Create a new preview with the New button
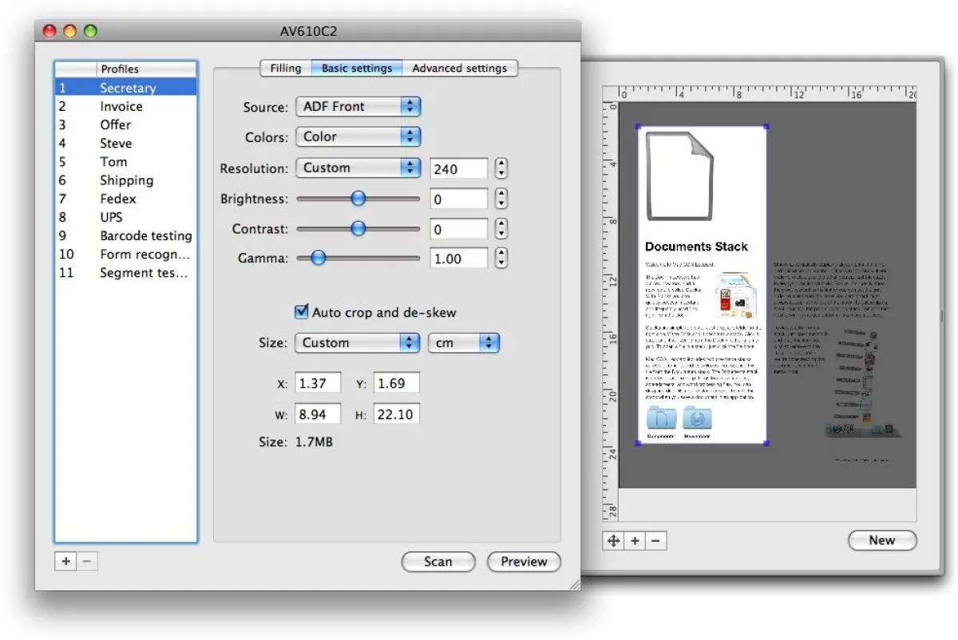 (x=881, y=540)
